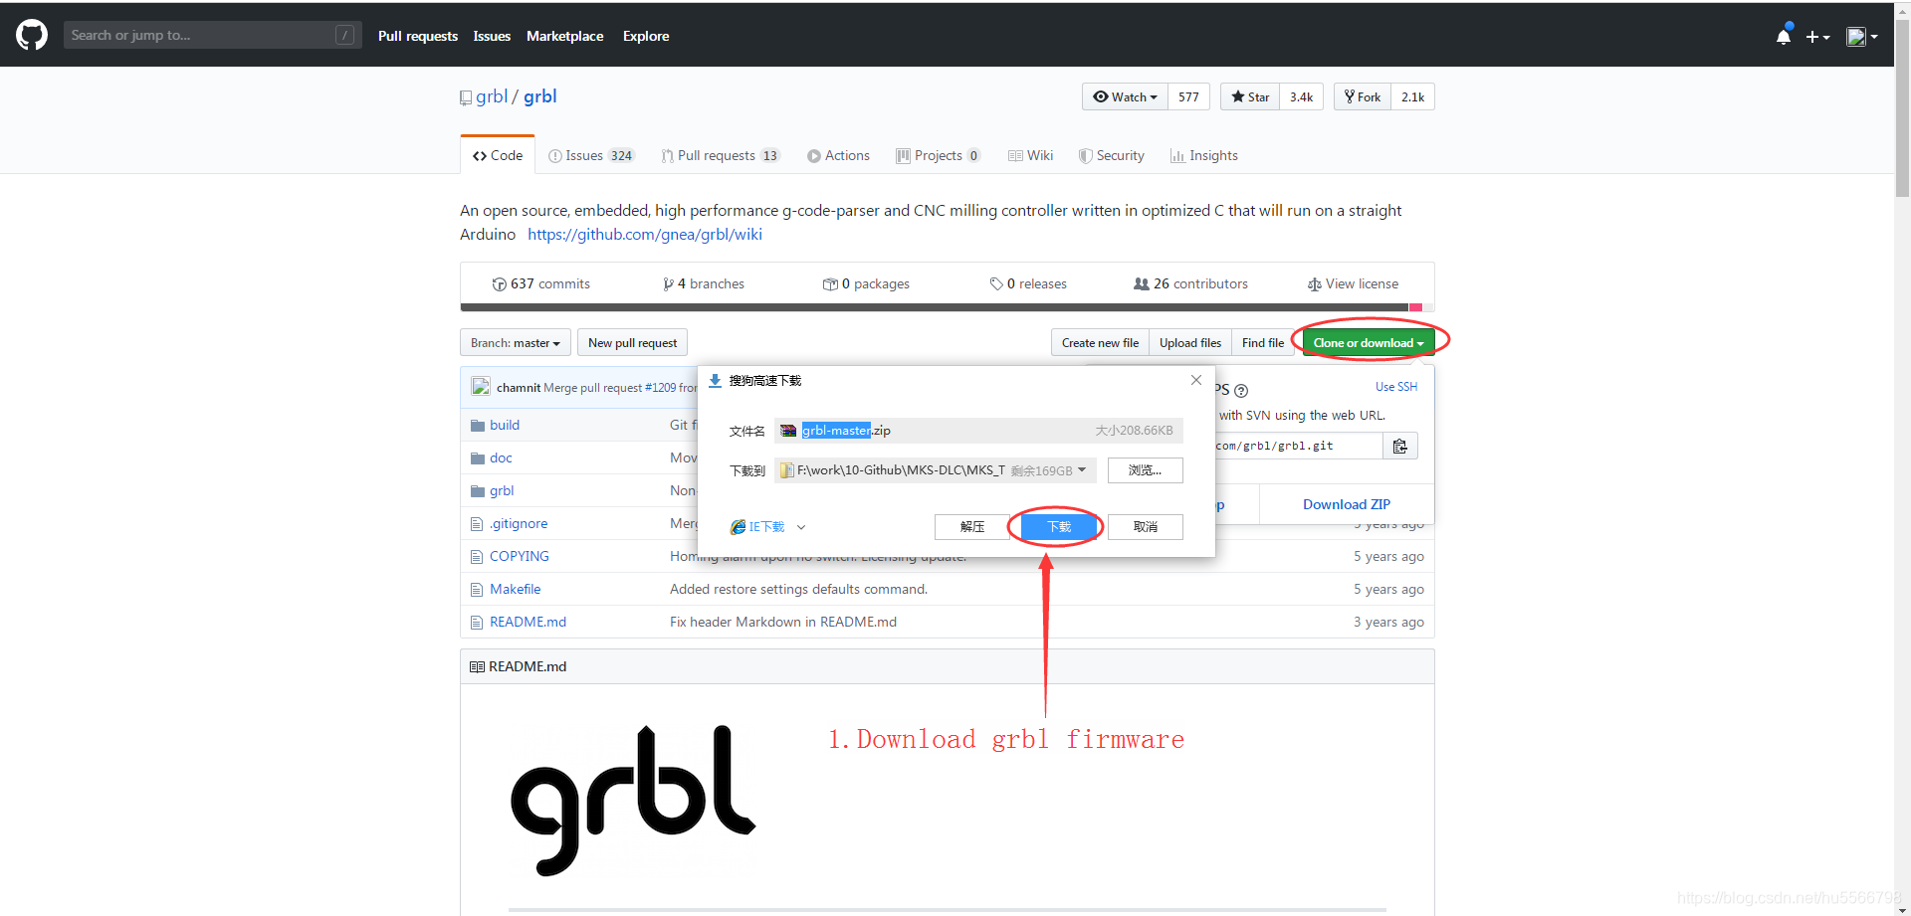
Task: Open the grbl folder in file list
Action: (502, 490)
